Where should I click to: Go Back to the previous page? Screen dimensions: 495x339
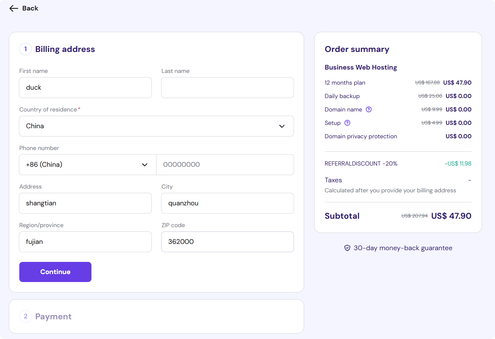[30, 8]
